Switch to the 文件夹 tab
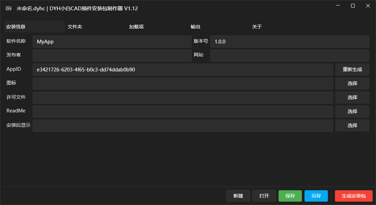The height and width of the screenshot is (205, 376). 75,27
